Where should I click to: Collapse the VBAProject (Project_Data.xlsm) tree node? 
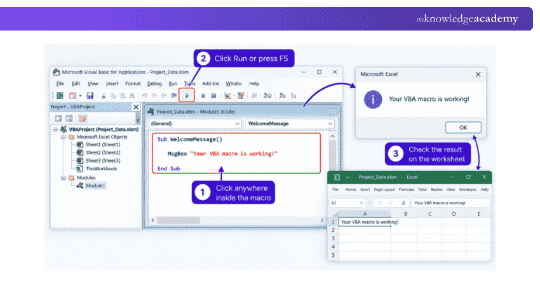tap(55, 130)
